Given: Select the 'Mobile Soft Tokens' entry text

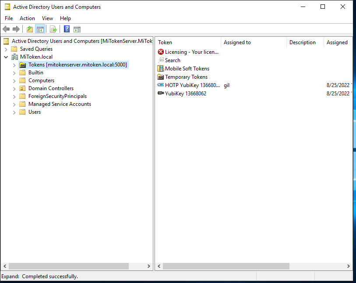Looking at the screenshot, I should pos(187,69).
